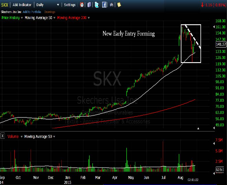The width and height of the screenshot is (227, 185).
Task: Expand Price History arrow menu
Action: pyautogui.click(x=22, y=18)
